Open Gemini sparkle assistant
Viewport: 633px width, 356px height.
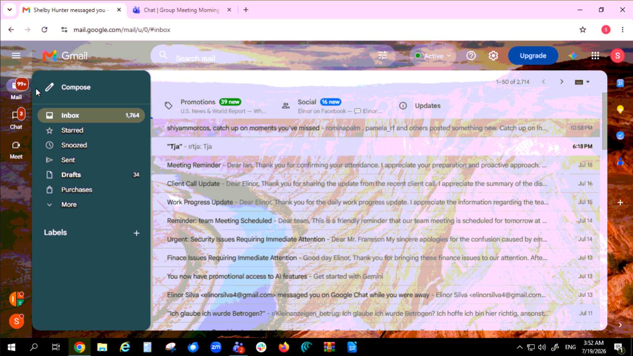573,56
